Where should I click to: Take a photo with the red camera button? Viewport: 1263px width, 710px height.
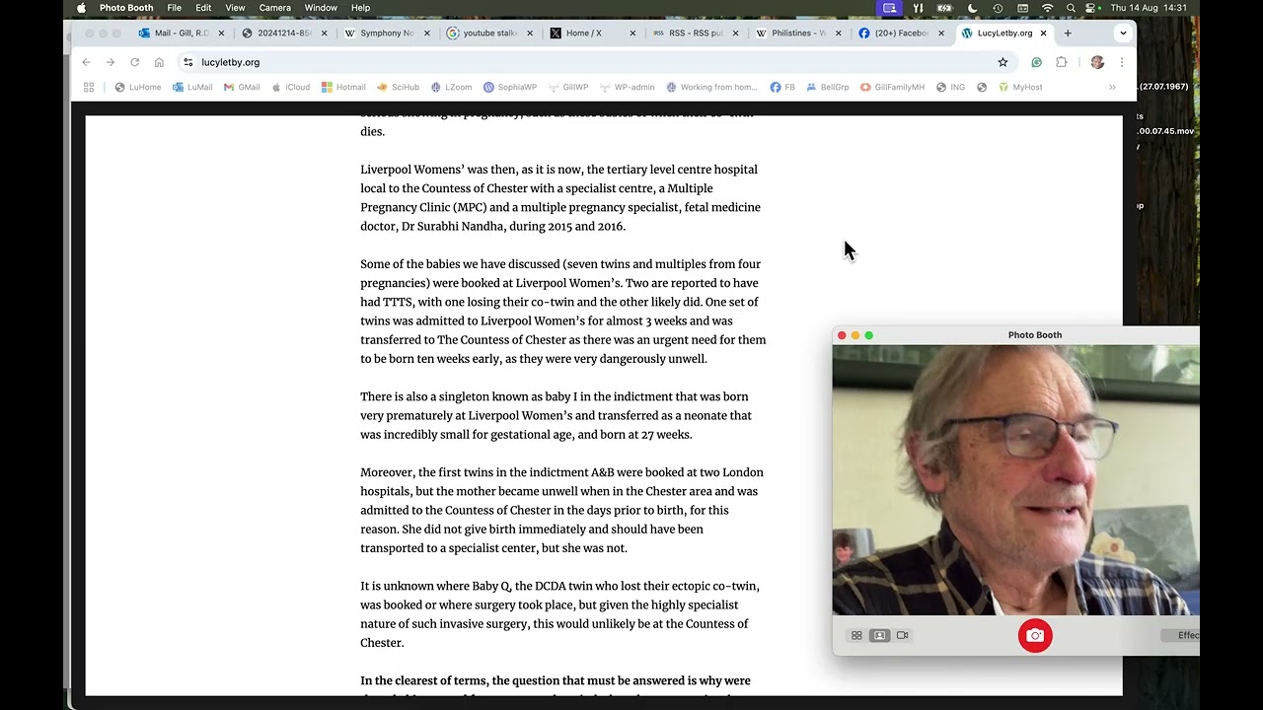pos(1035,636)
